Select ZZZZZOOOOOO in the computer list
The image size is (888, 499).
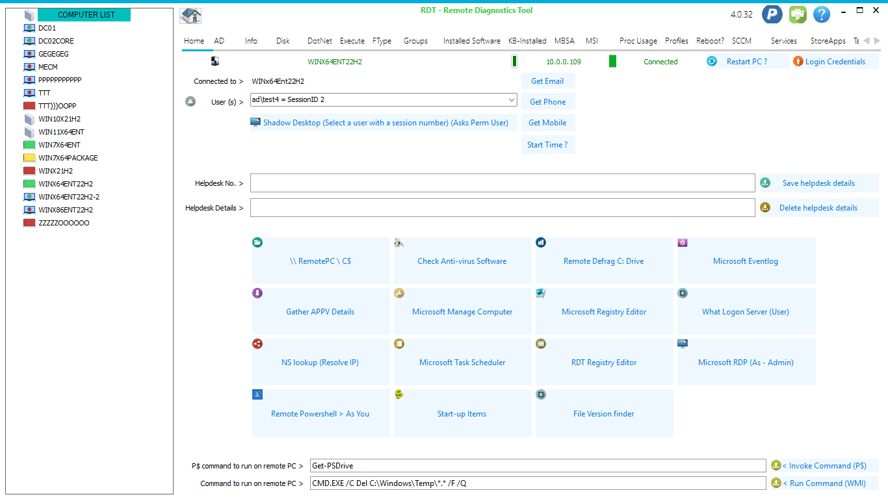(64, 223)
